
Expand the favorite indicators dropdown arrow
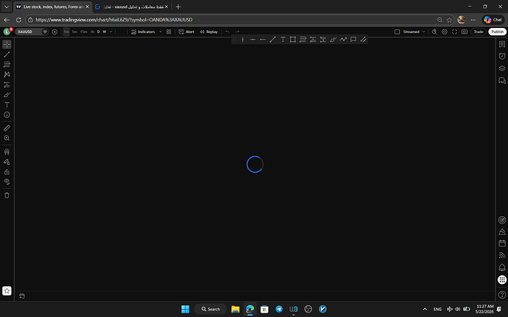click(160, 32)
